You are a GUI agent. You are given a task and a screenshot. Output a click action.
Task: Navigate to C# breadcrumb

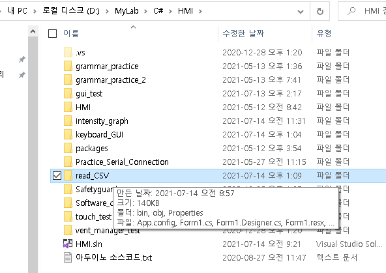tap(158, 11)
